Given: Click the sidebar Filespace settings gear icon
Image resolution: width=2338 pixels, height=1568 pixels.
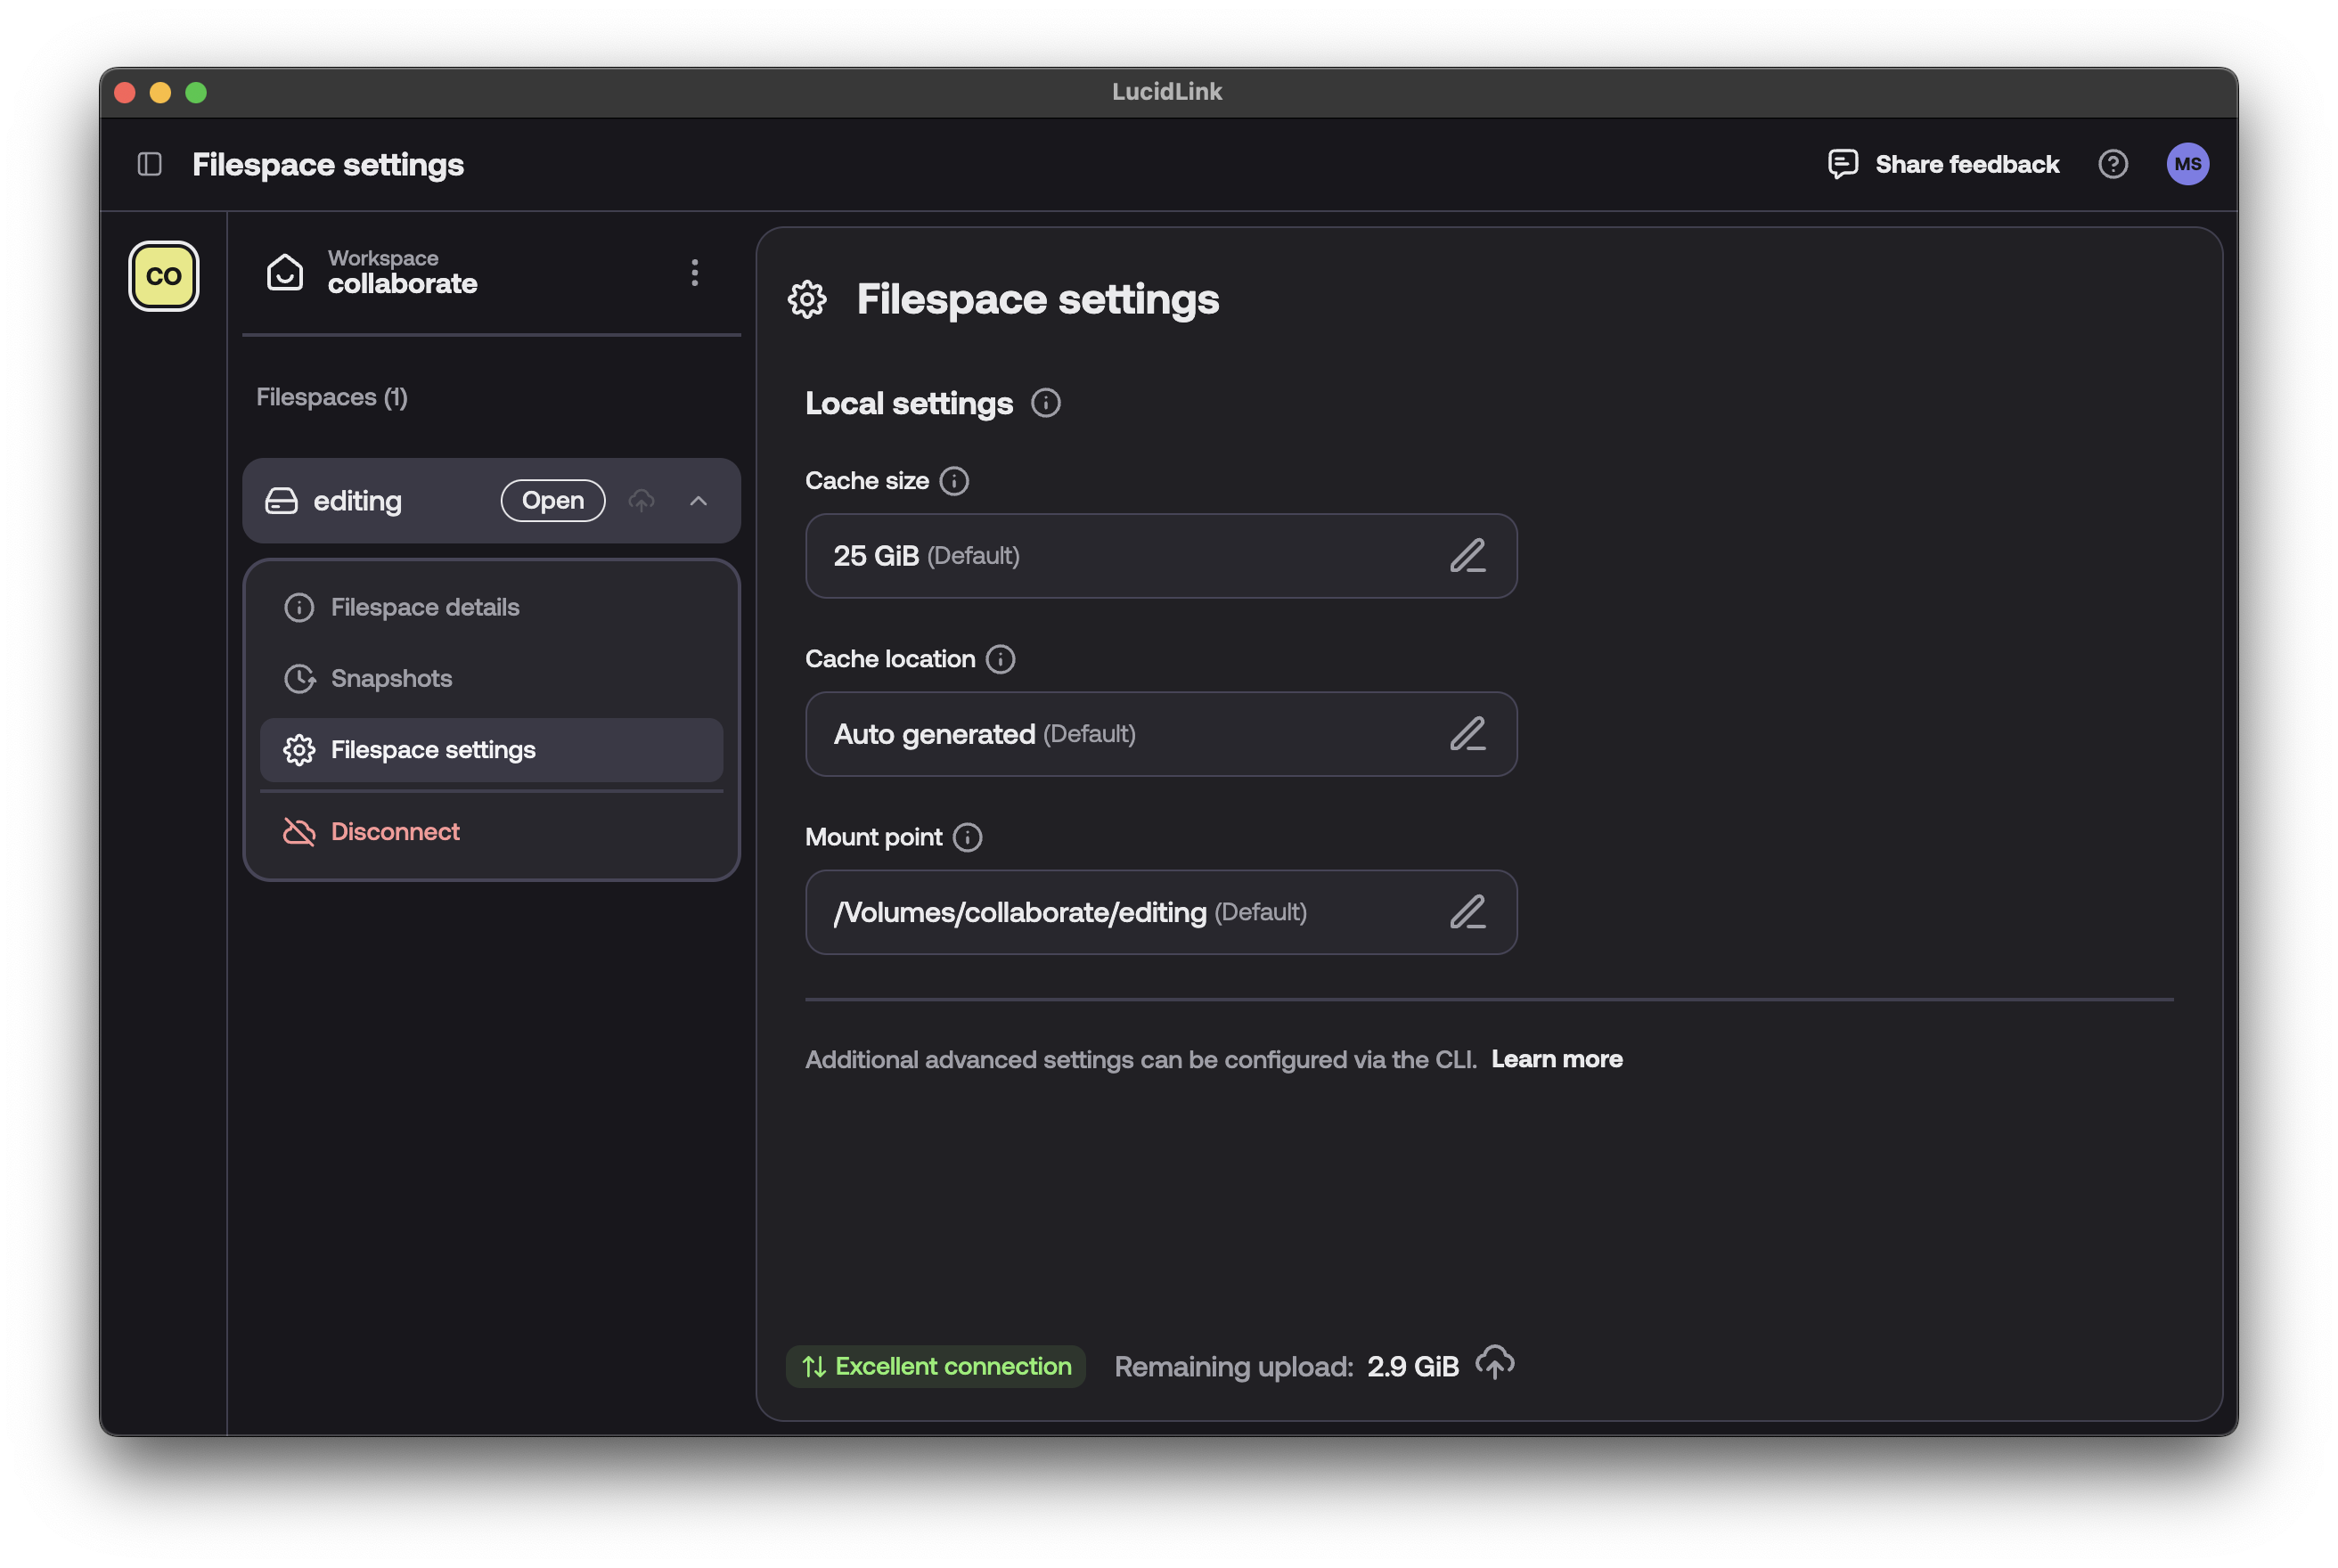Looking at the screenshot, I should point(299,750).
